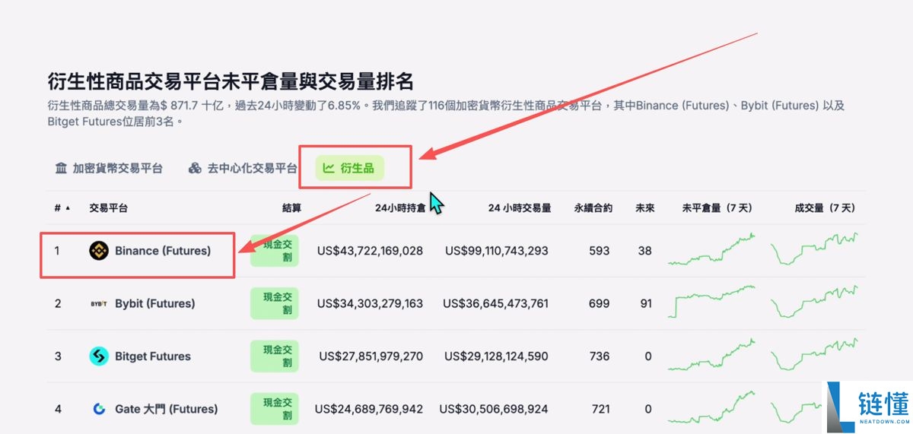Click the 未平倉量（7 天） header
This screenshot has height=434, width=913.
click(x=717, y=207)
